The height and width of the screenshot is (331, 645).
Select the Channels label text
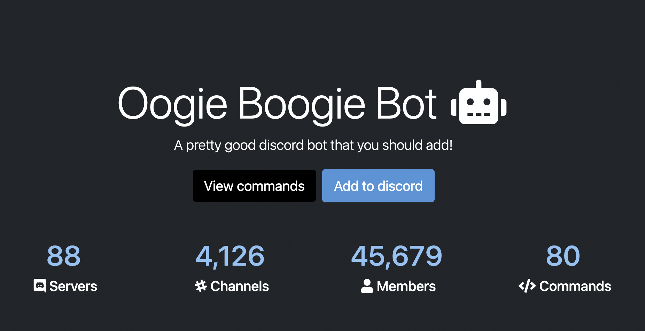point(240,286)
